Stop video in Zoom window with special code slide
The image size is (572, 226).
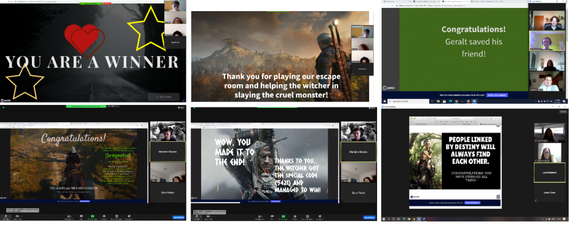[208, 217]
